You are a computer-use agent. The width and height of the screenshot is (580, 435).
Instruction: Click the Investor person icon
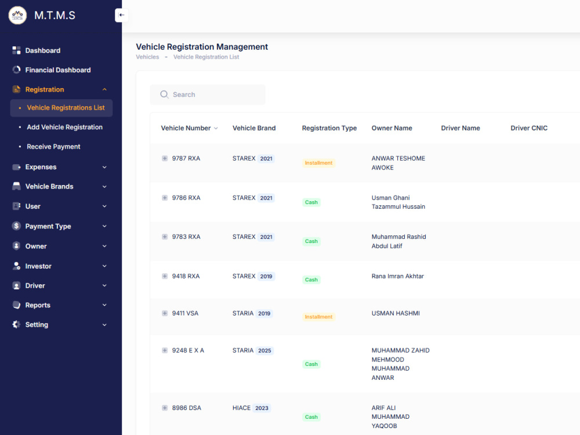click(16, 266)
